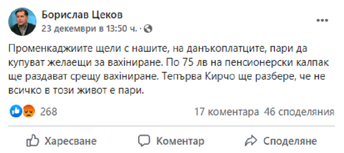Click the globe public audience icon
This screenshot has width=344, height=153.
(148, 28)
